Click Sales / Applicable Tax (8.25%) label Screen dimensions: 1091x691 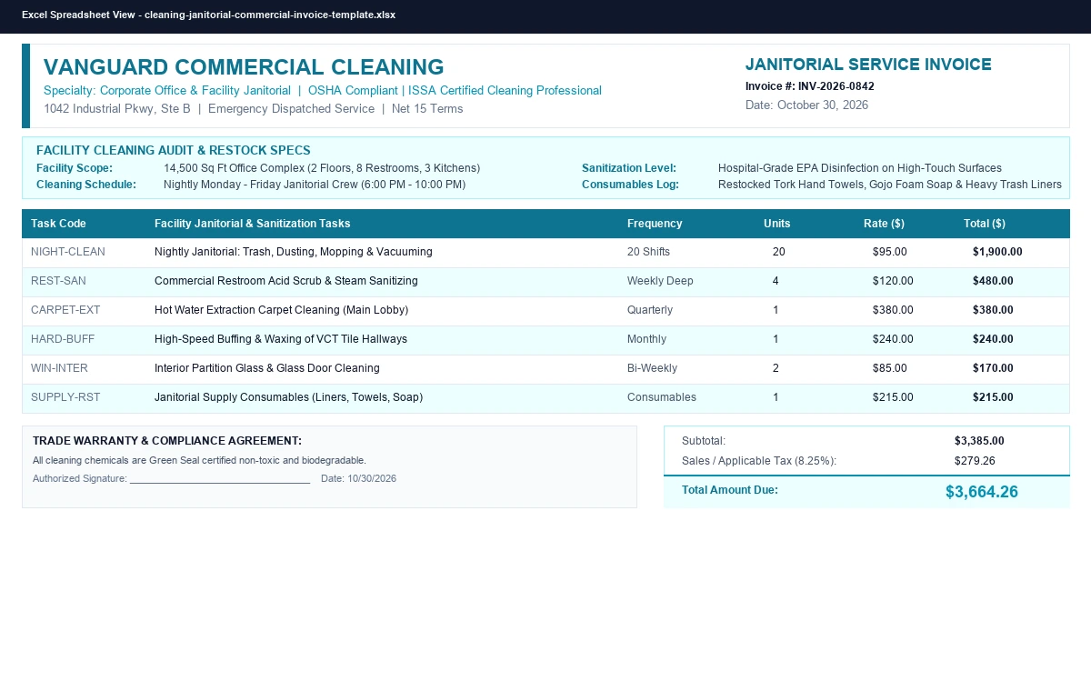coord(759,461)
